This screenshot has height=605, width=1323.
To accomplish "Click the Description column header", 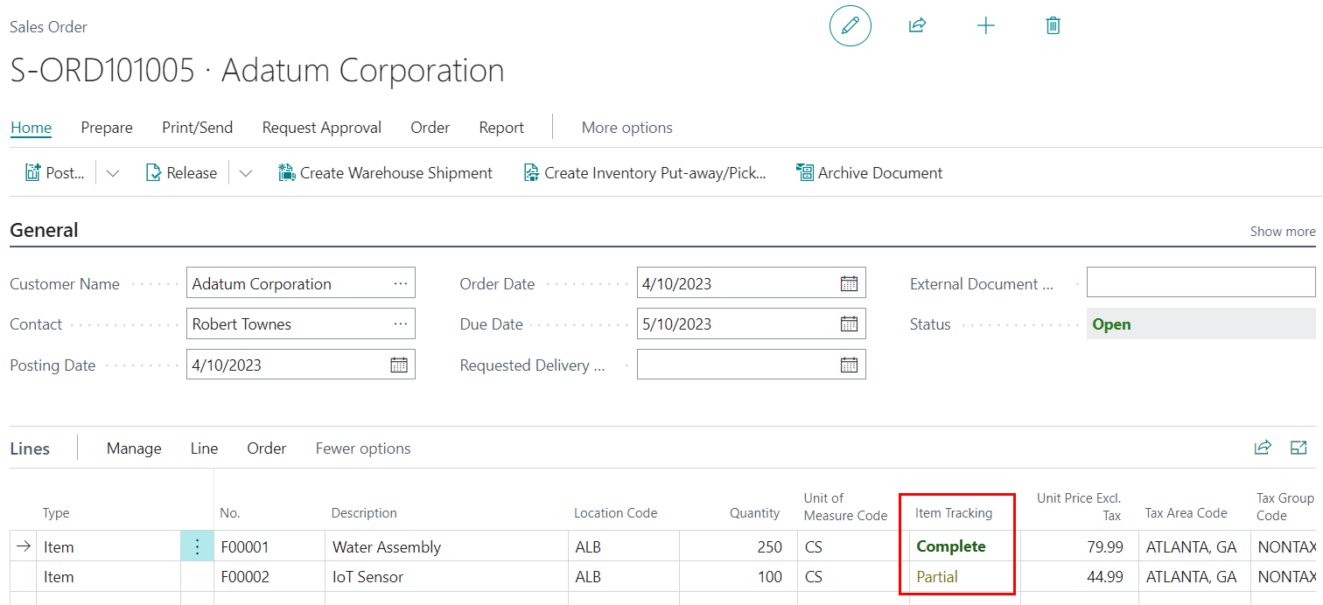I will coord(364,513).
